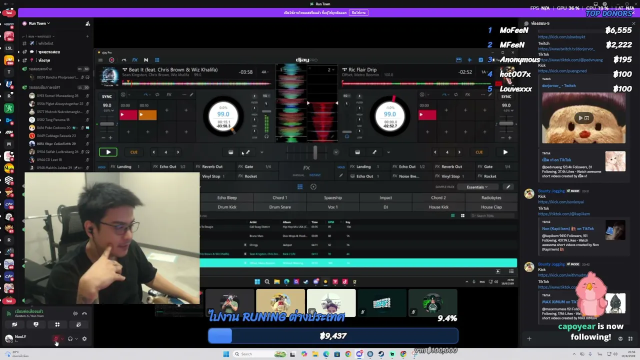Edit the sample pack with the pencil icon
The width and height of the screenshot is (640, 360).
click(x=508, y=187)
